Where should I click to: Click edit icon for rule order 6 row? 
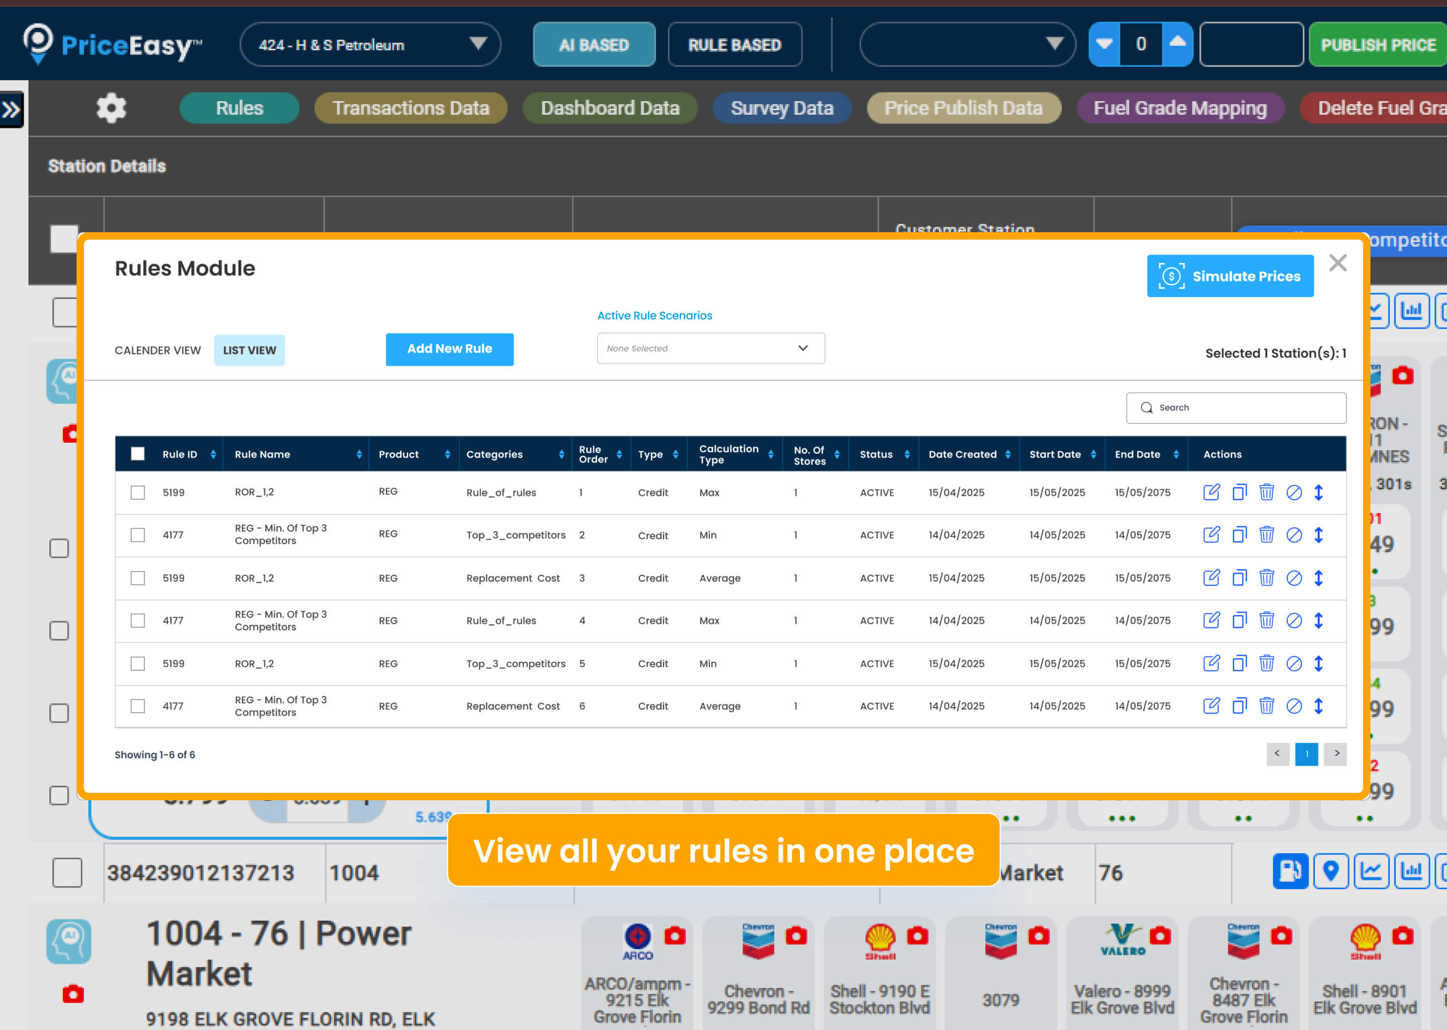pos(1211,706)
